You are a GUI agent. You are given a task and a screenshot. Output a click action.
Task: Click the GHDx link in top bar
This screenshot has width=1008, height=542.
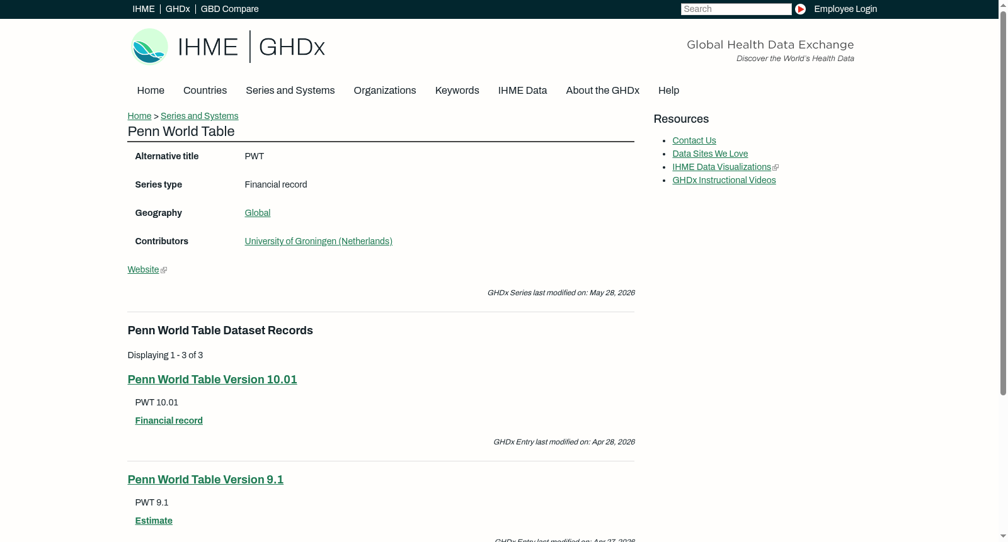pyautogui.click(x=178, y=9)
